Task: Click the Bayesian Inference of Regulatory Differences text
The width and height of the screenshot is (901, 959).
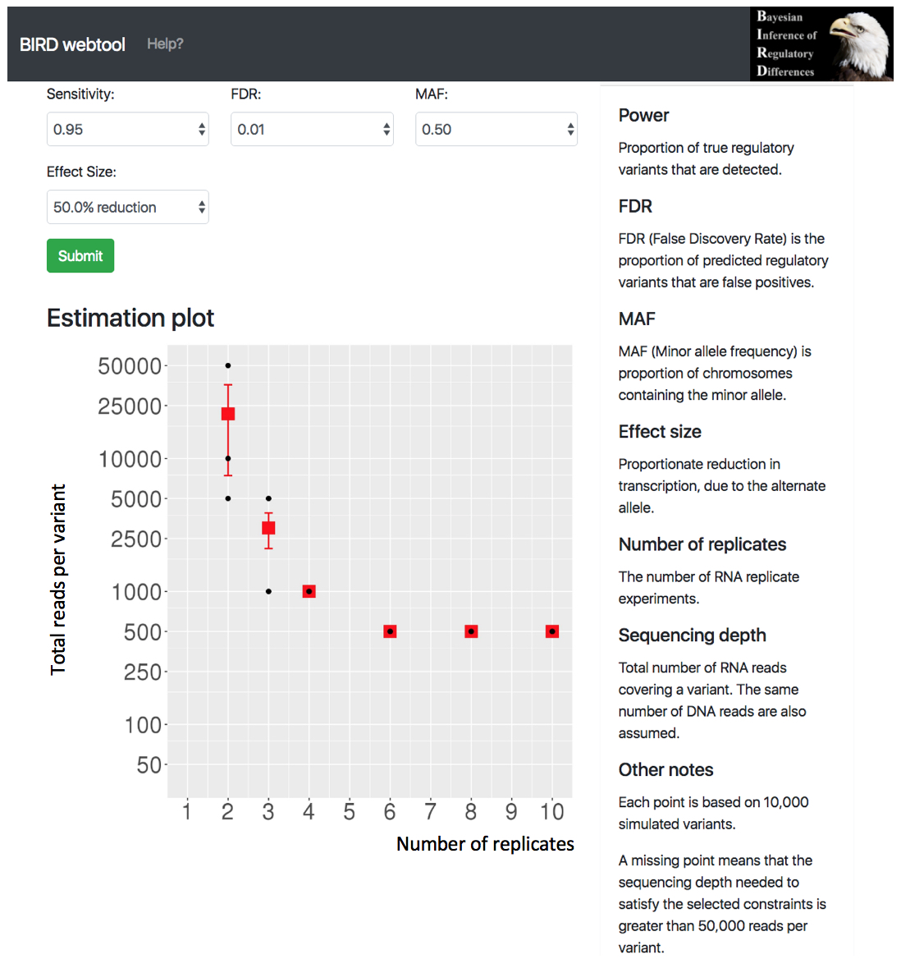Action: click(786, 44)
